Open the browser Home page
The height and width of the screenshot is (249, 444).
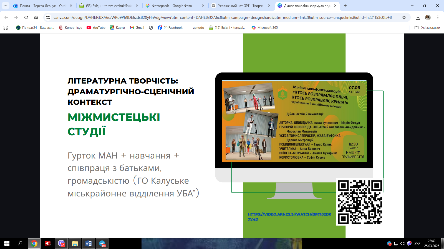pyautogui.click(x=36, y=17)
